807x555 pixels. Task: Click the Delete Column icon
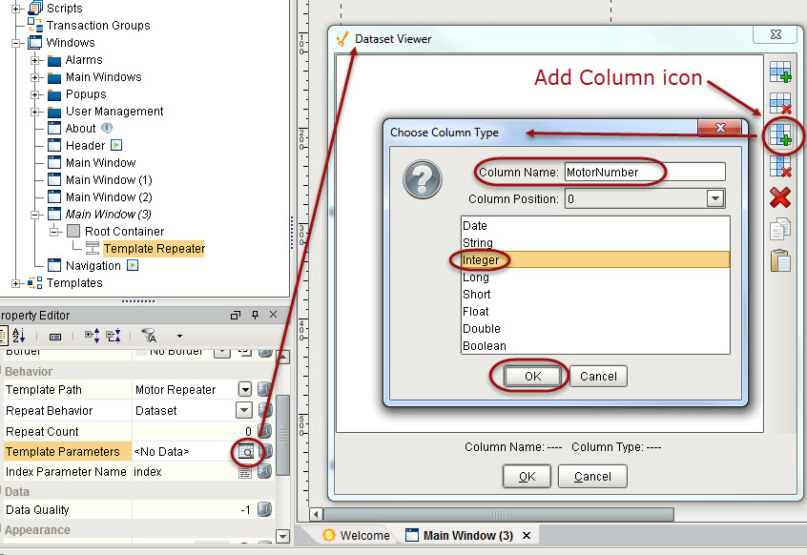[780, 166]
